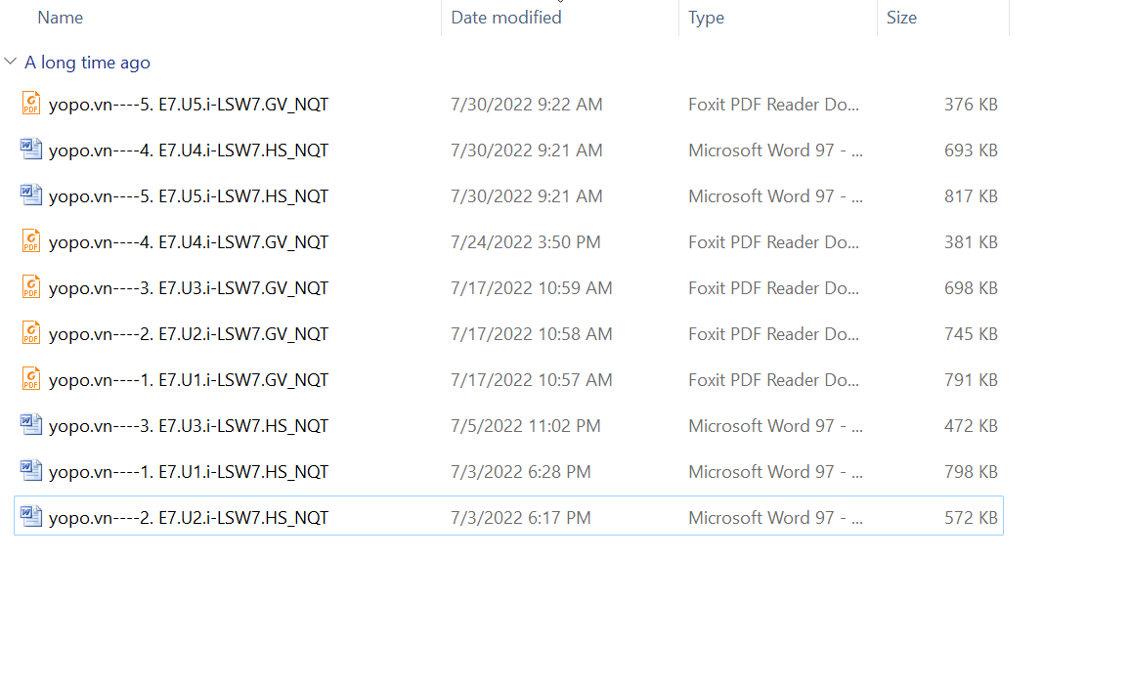1130x689 pixels.
Task: Click Word icon of 2. E7.U2 HS_NQT file
Action: pos(31,517)
